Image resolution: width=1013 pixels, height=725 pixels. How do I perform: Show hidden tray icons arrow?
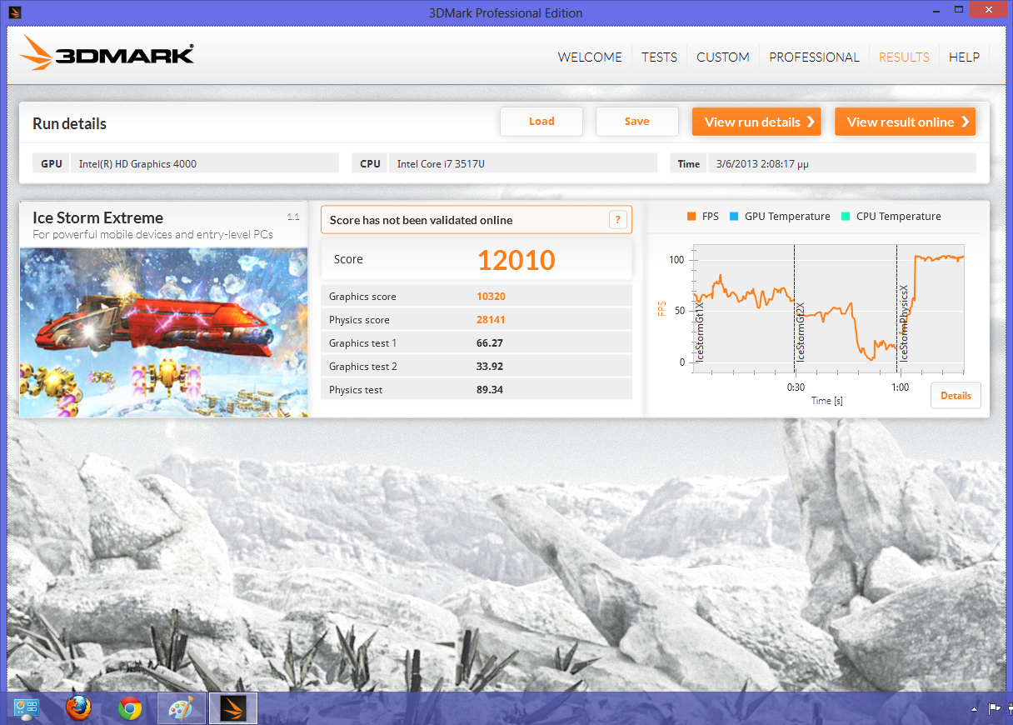974,709
